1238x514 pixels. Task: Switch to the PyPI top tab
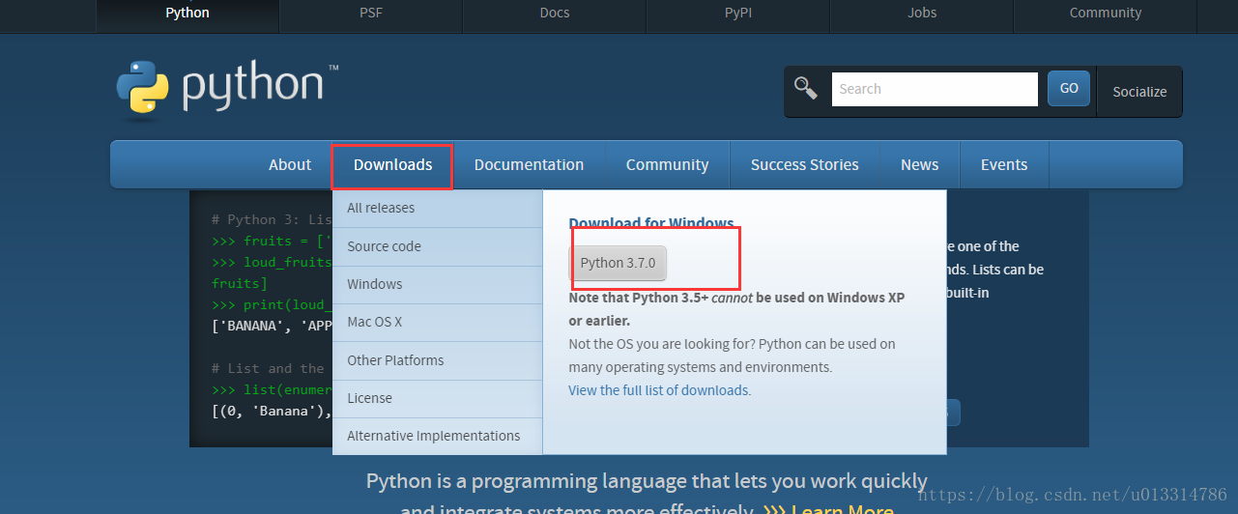click(737, 14)
